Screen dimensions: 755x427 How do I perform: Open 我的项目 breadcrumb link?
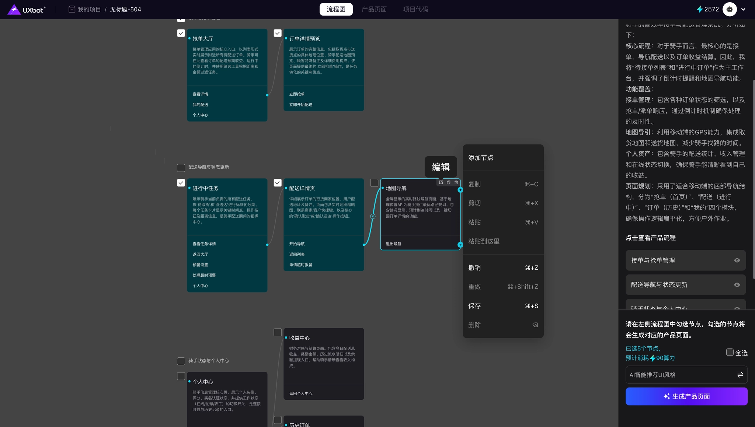[x=89, y=9]
